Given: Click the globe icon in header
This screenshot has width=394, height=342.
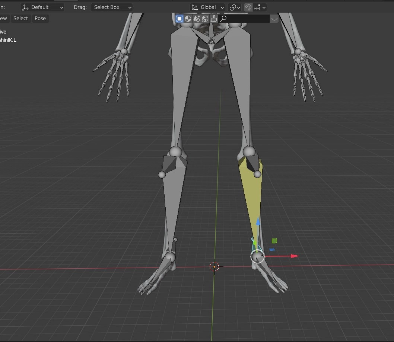Looking at the screenshot, I should click(x=205, y=19).
